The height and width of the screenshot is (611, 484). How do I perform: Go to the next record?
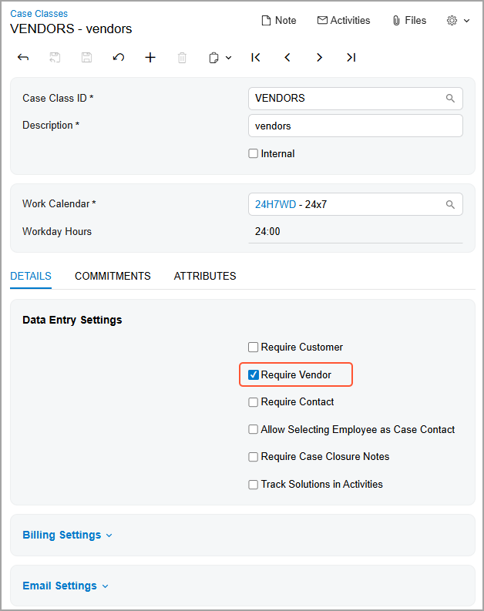[319, 58]
